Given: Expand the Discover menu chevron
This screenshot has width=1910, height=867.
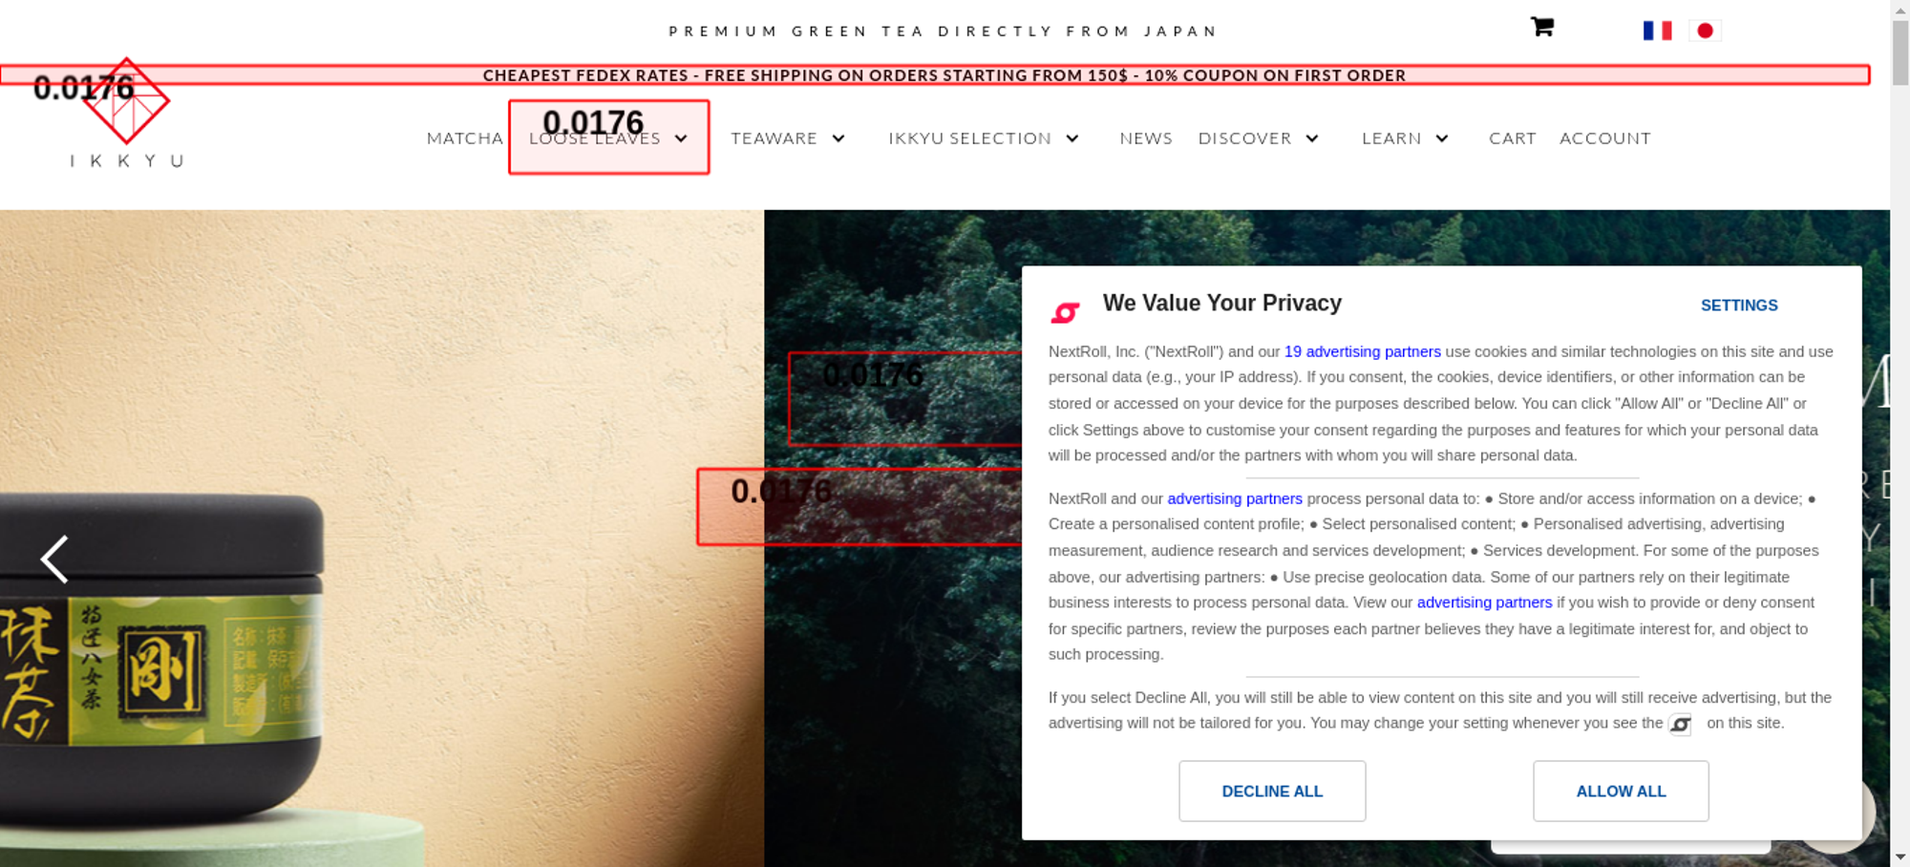Looking at the screenshot, I should pos(1312,138).
